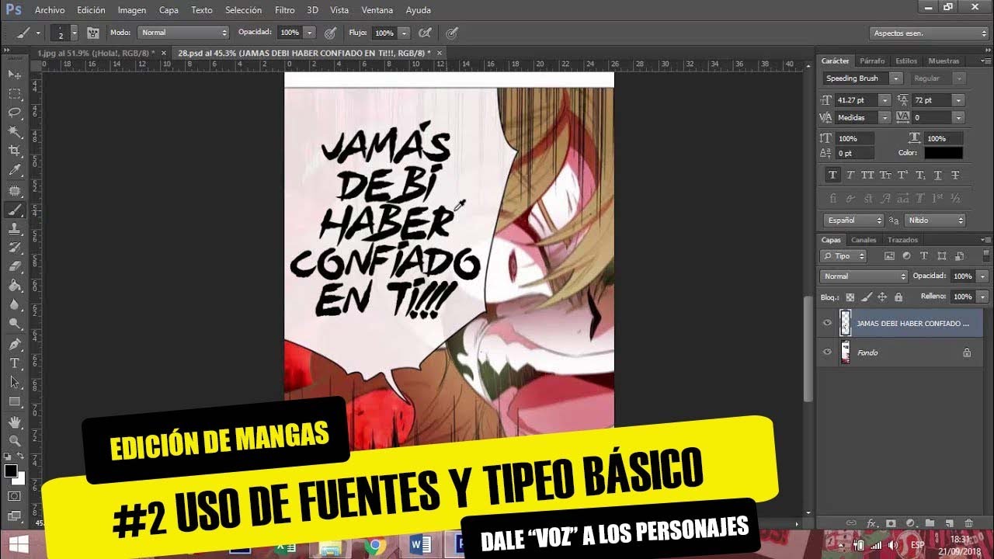Viewport: 994px width, 559px height.
Task: Toggle All Caps in Character panel
Action: point(867,175)
